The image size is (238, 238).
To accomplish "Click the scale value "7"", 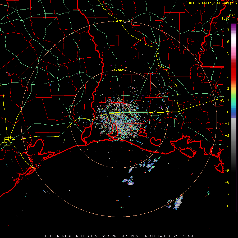I will coord(228,30).
